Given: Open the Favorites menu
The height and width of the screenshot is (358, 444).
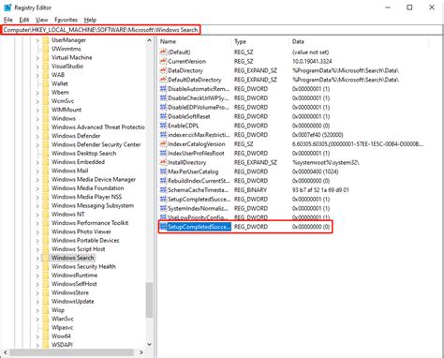Looking at the screenshot, I should (66, 20).
